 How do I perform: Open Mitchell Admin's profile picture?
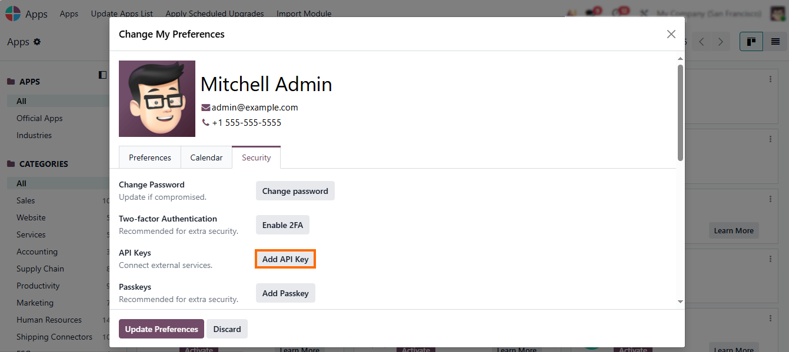pos(157,99)
